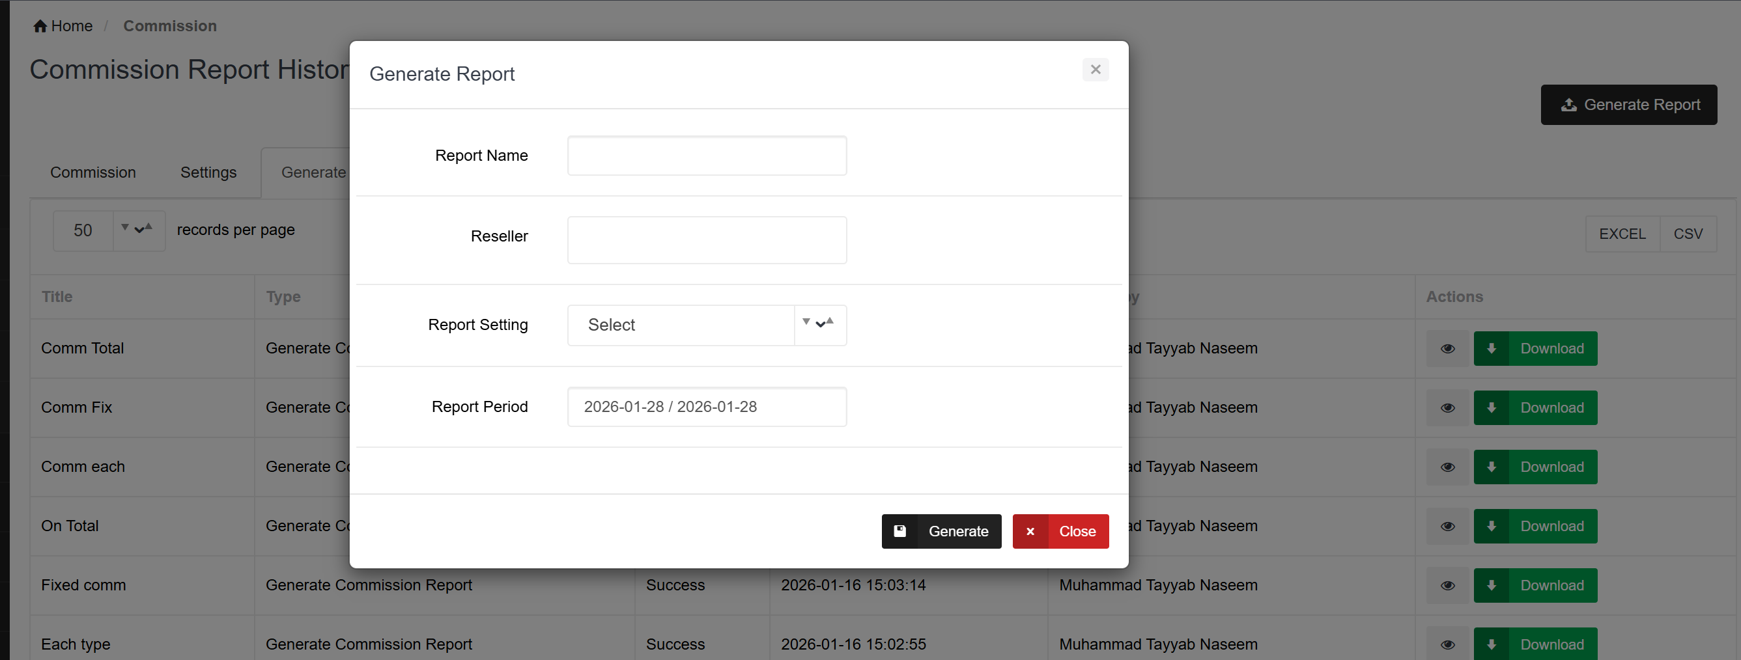Click the save icon on Generate button
This screenshot has height=660, width=1741.
click(x=899, y=531)
